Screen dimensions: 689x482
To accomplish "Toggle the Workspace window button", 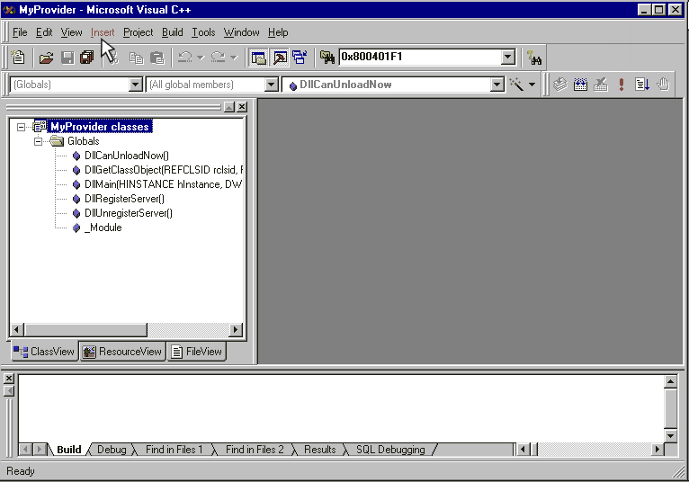I will point(258,58).
